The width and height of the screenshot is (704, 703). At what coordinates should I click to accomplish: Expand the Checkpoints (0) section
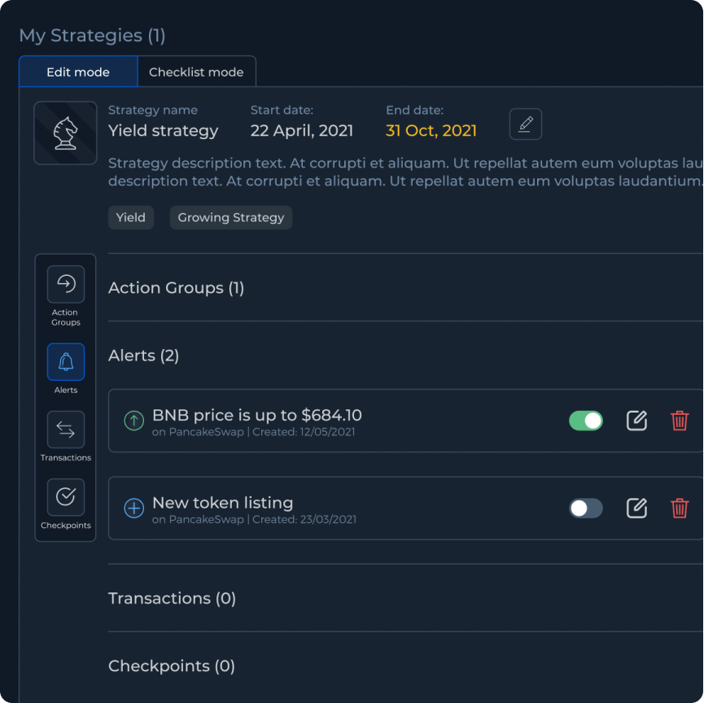coord(172,666)
